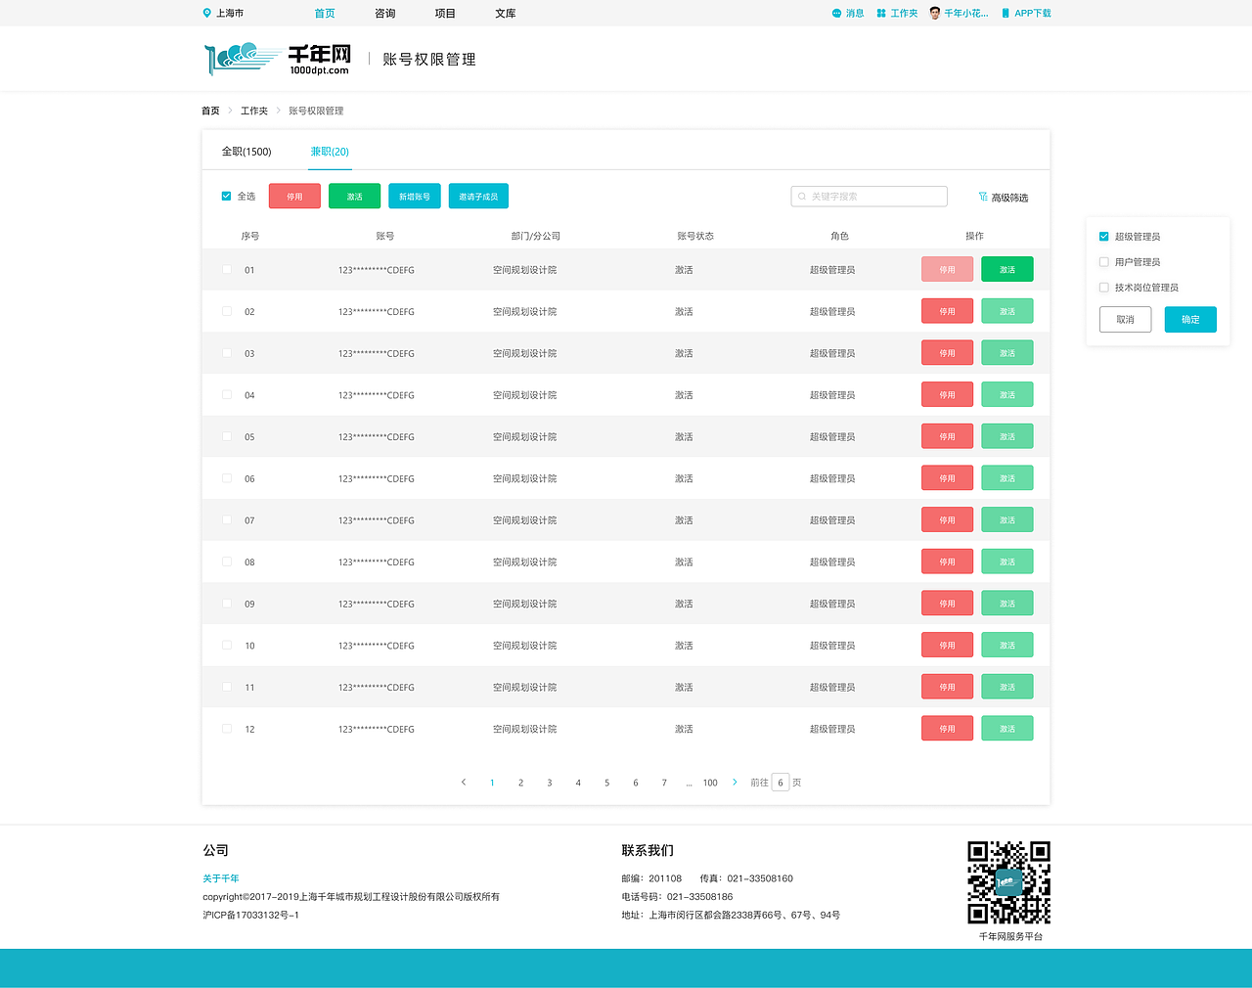Click the account number in row 06

tap(377, 478)
